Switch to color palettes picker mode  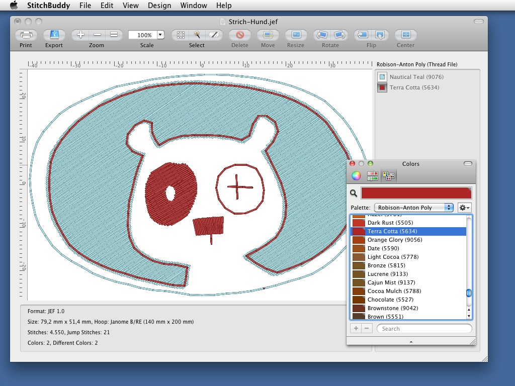coord(388,175)
